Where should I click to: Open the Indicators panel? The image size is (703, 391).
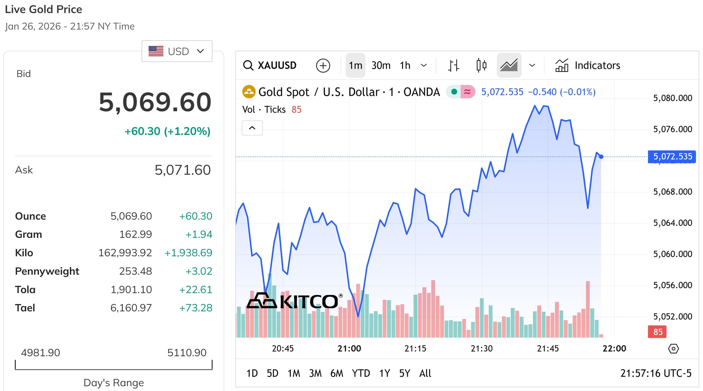click(587, 65)
